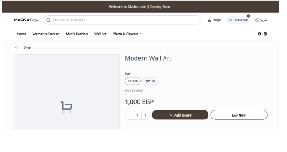The image size is (287, 152).
Task: Switch language via the Arabic globe icon
Action: (257, 20)
